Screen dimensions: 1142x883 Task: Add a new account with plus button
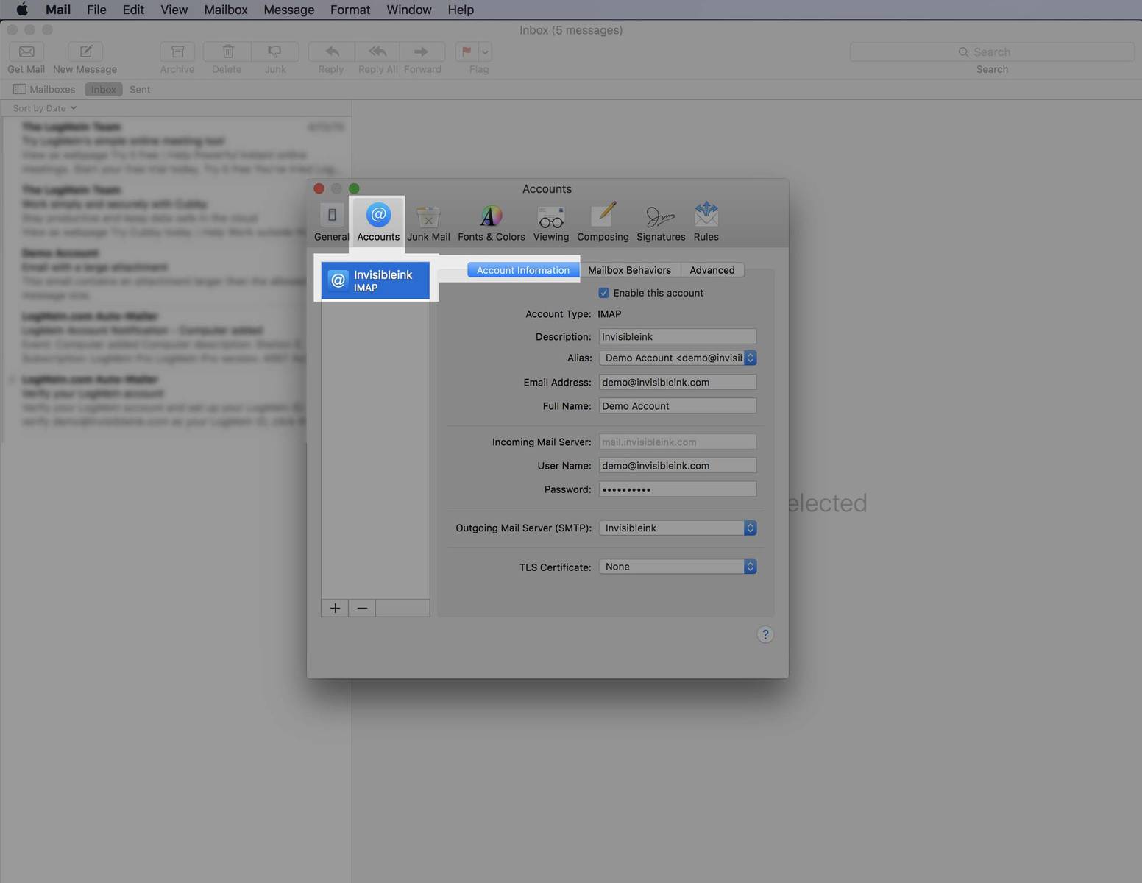pos(335,608)
